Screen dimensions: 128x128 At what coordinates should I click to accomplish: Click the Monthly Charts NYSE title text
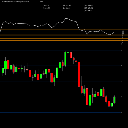coord(9,2)
